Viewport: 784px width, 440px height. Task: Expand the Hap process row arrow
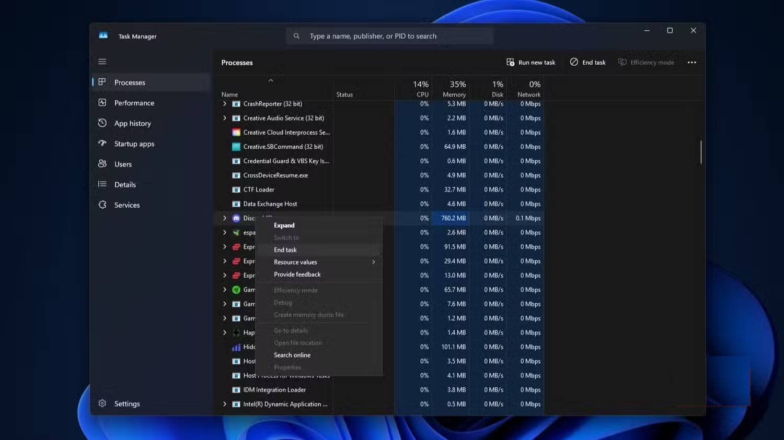click(x=225, y=332)
